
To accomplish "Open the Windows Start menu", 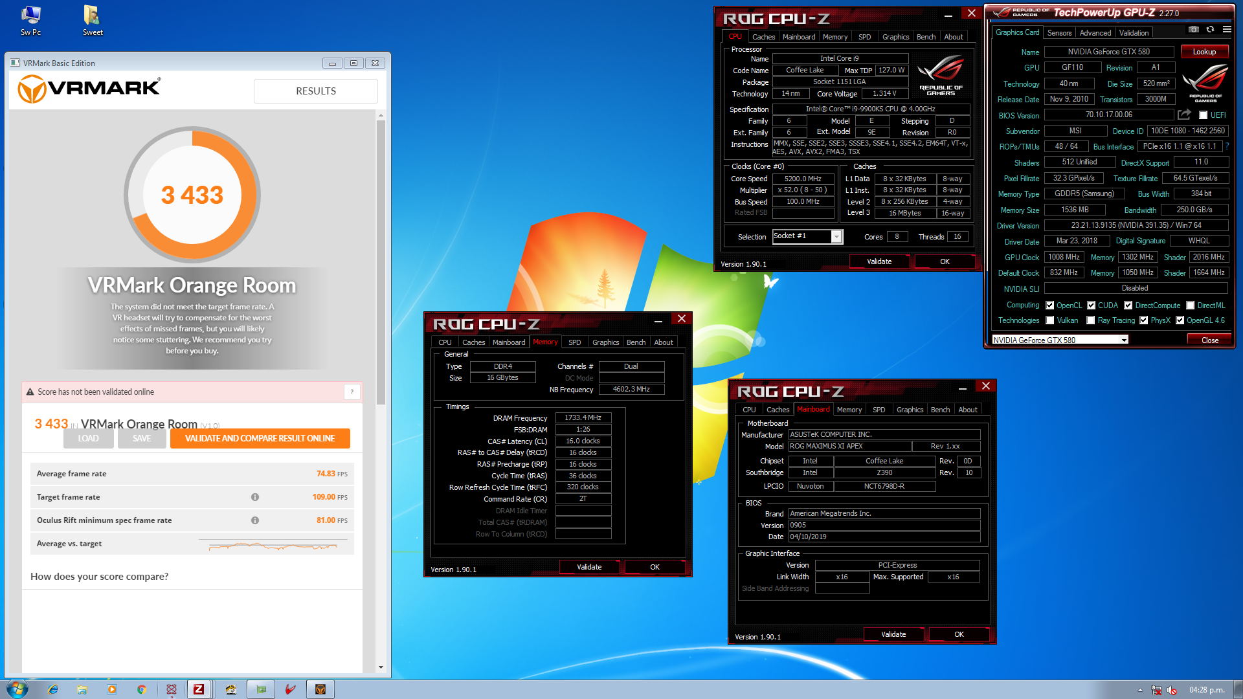I will coord(17,689).
